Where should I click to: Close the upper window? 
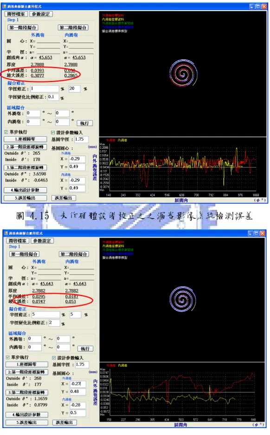pos(264,6)
